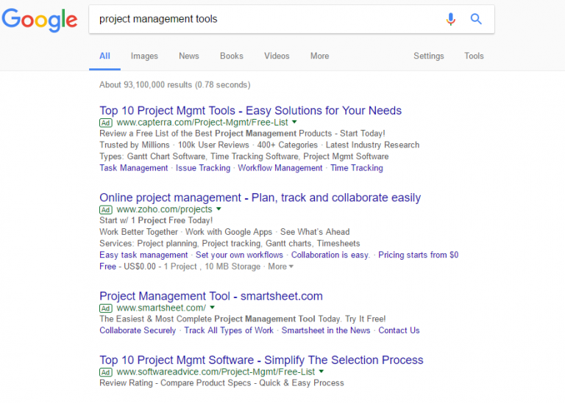Open Collaborate Securely sitelink
565x403 pixels.
tap(138, 330)
